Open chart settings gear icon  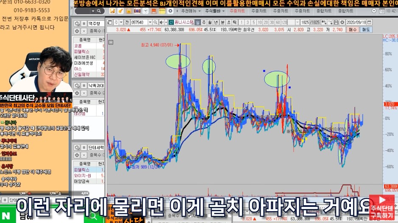pyautogui.click(x=342, y=22)
